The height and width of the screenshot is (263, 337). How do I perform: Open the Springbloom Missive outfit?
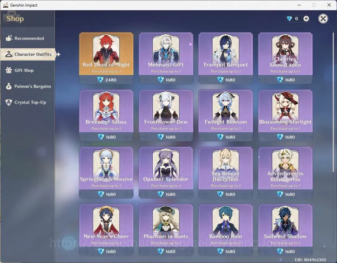point(106,173)
